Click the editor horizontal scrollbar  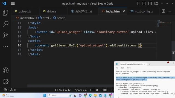pyautogui.click(x=71, y=86)
